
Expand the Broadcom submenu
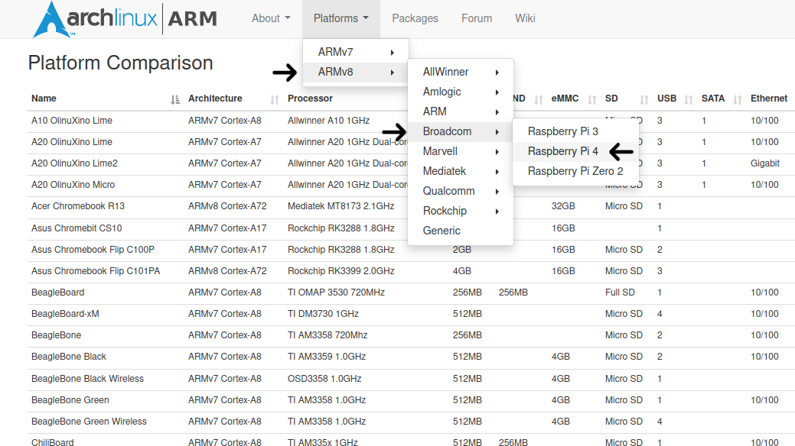[461, 131]
